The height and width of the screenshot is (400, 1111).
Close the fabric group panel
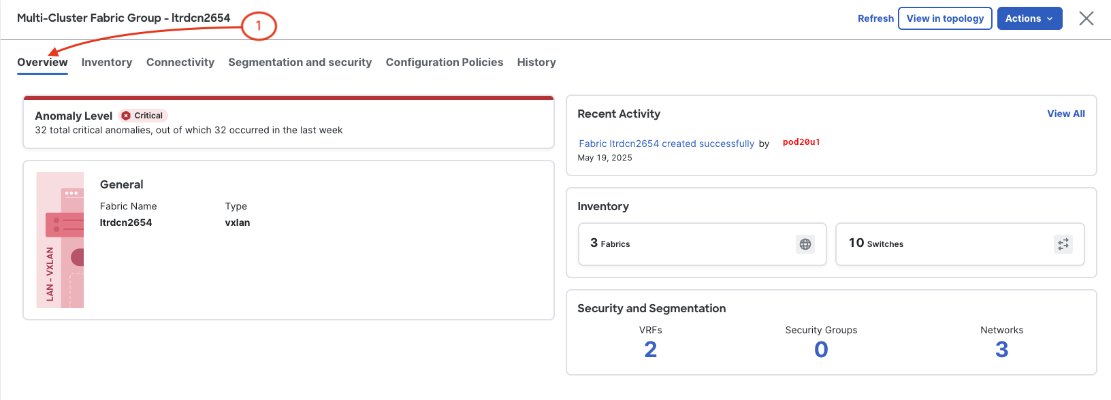(1086, 18)
